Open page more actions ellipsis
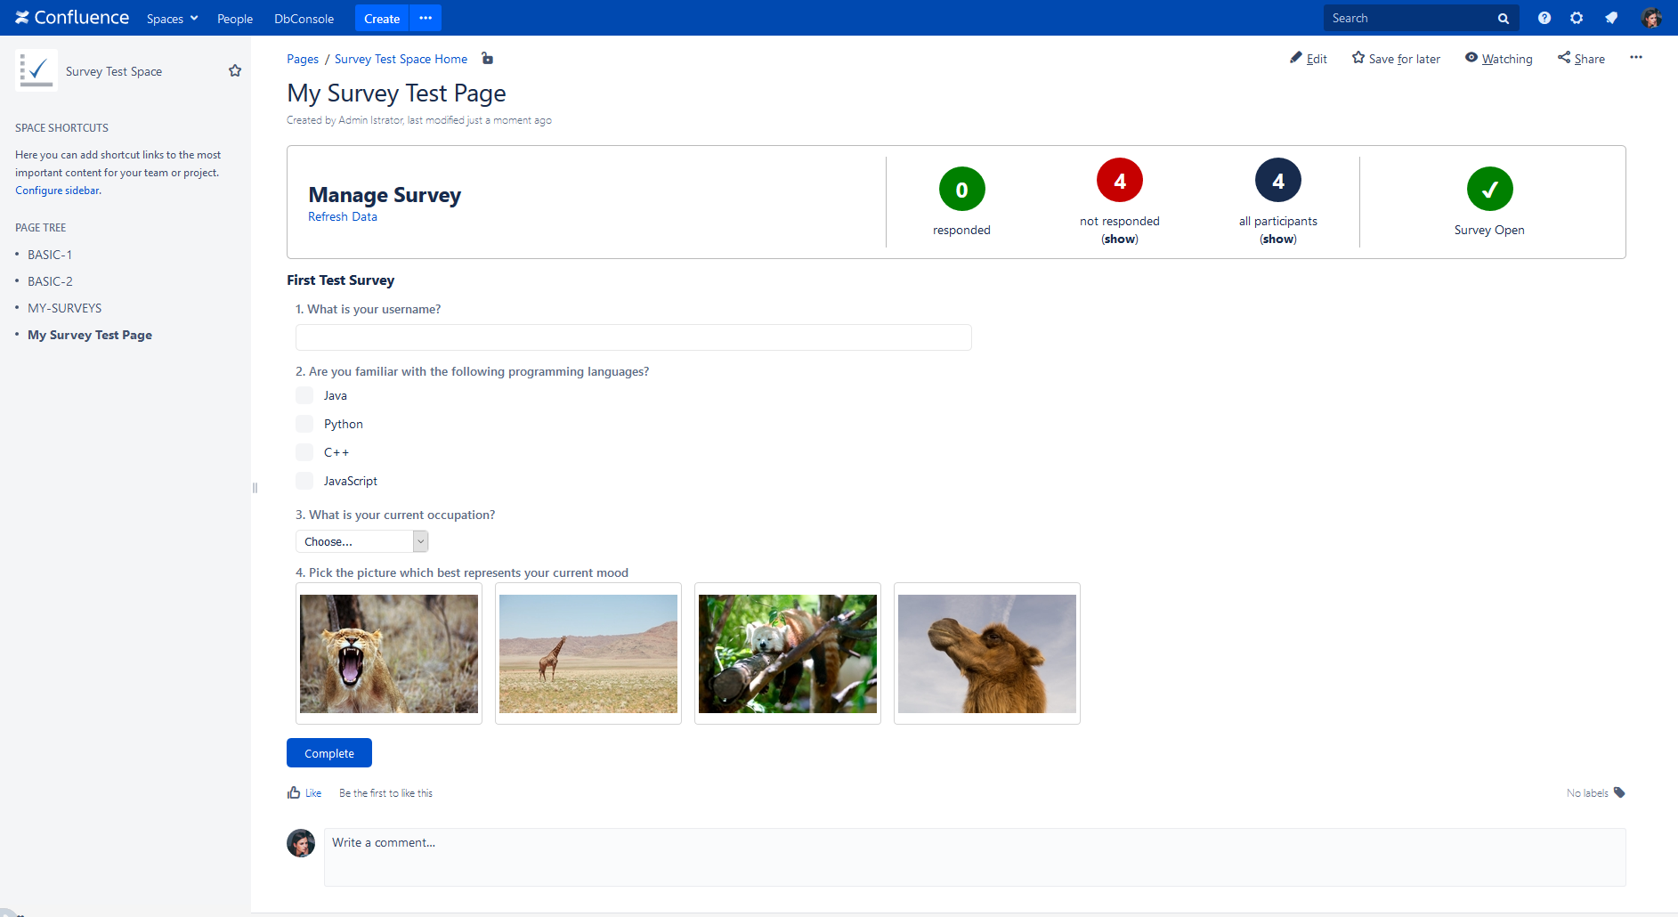The image size is (1678, 917). (1635, 58)
